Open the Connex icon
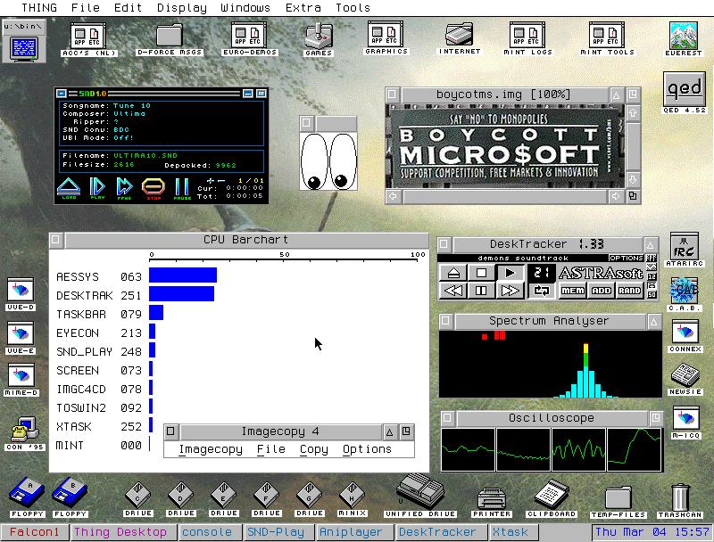This screenshot has width=714, height=542. pyautogui.click(x=685, y=336)
